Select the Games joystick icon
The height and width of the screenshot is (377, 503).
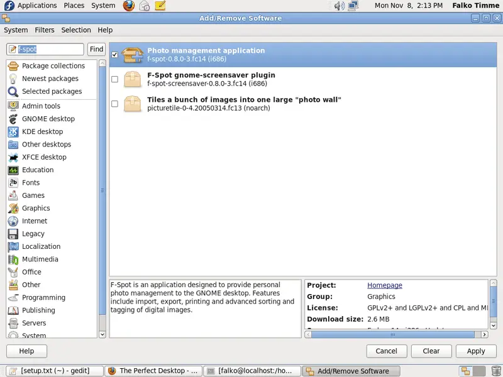tap(13, 195)
